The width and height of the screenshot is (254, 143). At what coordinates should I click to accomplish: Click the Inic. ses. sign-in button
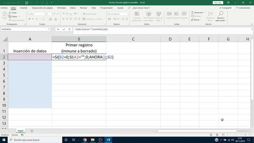point(218,3)
